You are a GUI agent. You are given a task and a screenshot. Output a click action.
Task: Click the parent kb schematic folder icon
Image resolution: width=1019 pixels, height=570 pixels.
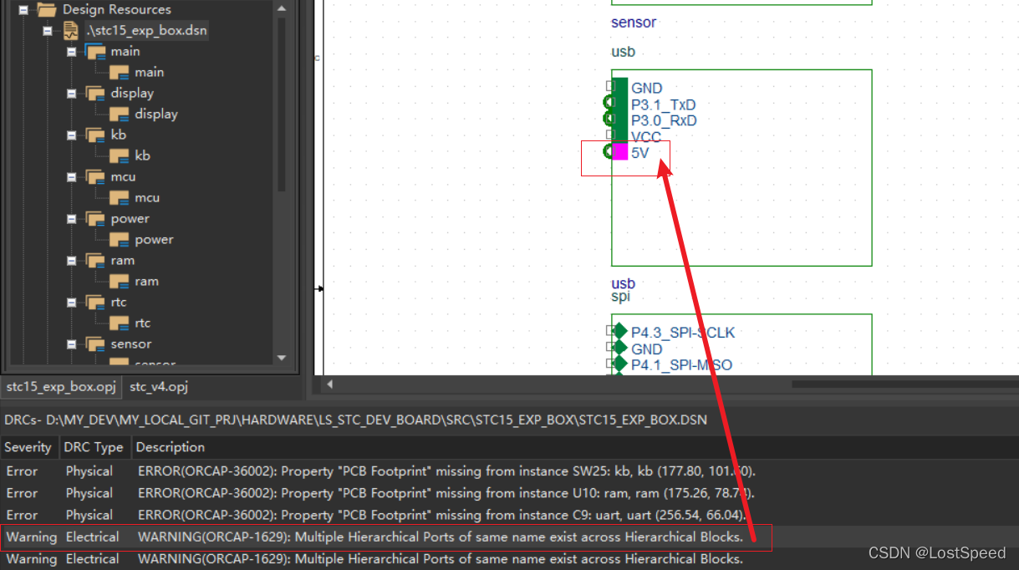(x=96, y=135)
